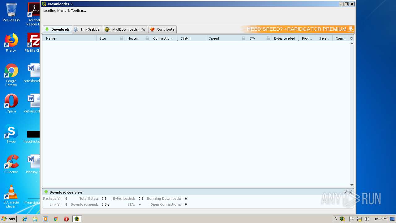The image size is (396, 223).
Task: Open the Contribute tab
Action: 162,29
